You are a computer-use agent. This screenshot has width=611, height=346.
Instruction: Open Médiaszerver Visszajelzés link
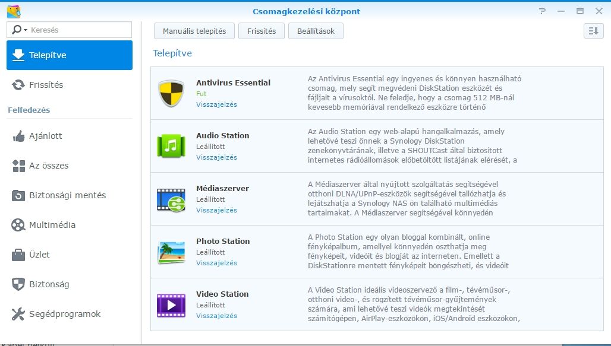point(217,209)
